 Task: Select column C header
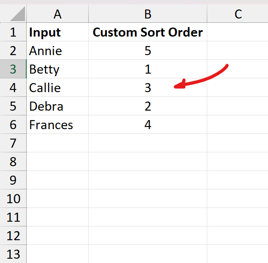[x=237, y=14]
